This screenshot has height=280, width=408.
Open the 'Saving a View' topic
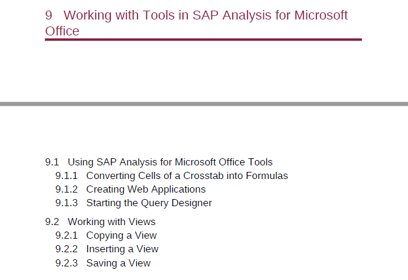pyautogui.click(x=119, y=263)
